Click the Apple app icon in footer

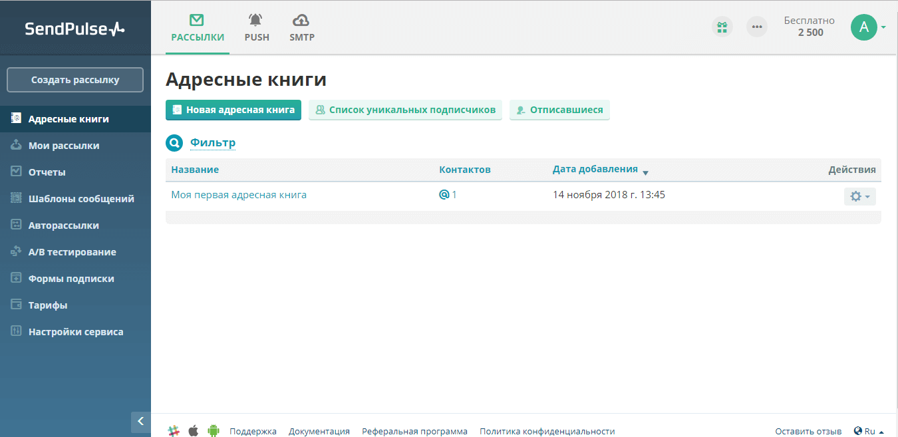click(x=194, y=430)
